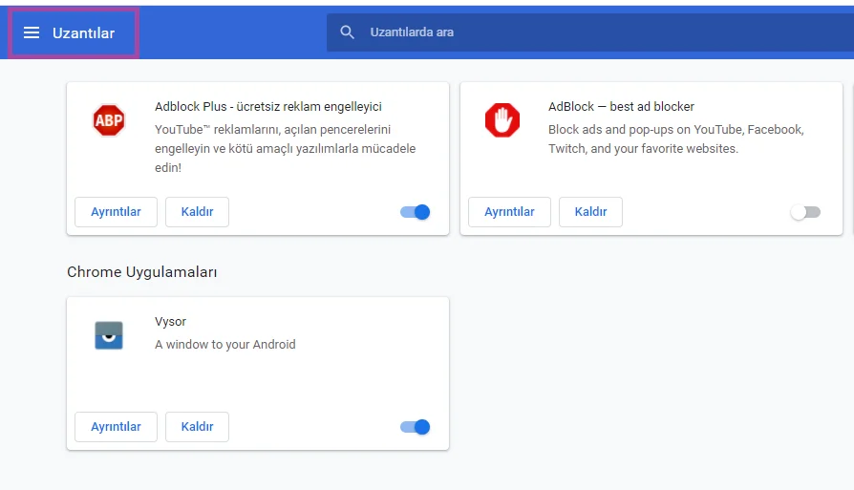The height and width of the screenshot is (490, 854).
Task: Click Kaldır on the Vysor card
Action: click(197, 427)
